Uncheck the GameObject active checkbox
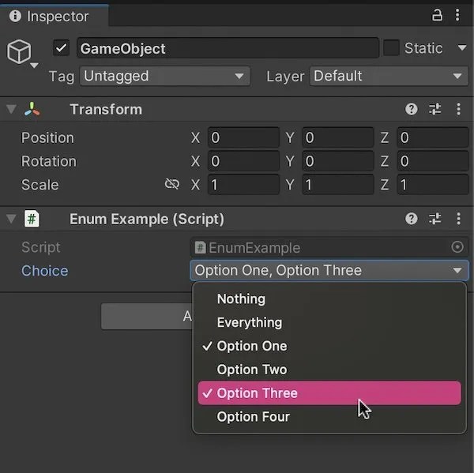The image size is (474, 473). 62,48
